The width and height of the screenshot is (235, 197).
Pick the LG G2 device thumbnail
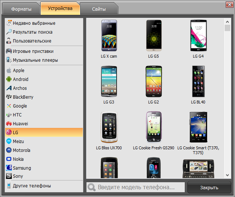pos(154,81)
